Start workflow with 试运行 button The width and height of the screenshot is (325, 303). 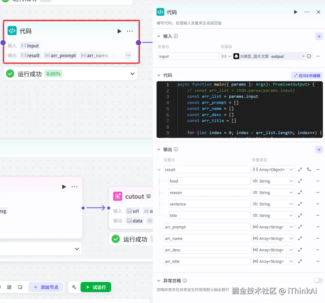click(x=96, y=287)
